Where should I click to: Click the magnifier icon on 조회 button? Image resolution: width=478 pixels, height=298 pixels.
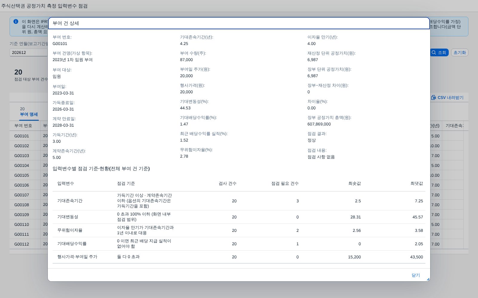[x=434, y=52]
